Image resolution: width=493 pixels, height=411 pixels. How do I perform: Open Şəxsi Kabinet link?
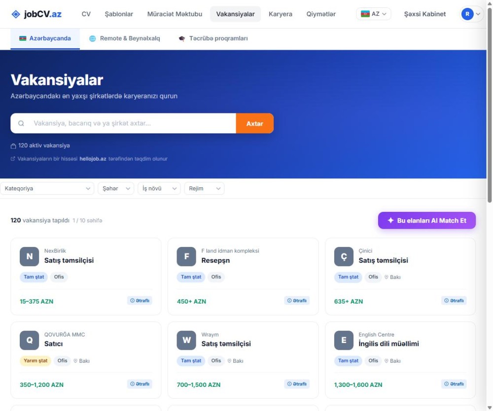point(425,14)
